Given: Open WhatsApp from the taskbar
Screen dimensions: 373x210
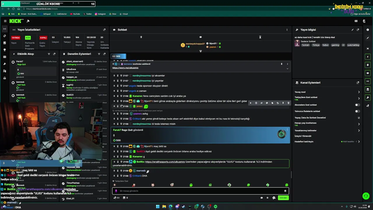Looking at the screenshot, I should point(197,206).
